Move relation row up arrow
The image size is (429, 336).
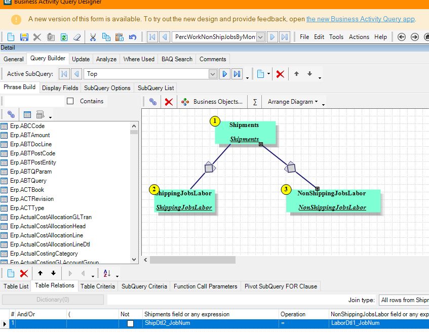(x=40, y=273)
